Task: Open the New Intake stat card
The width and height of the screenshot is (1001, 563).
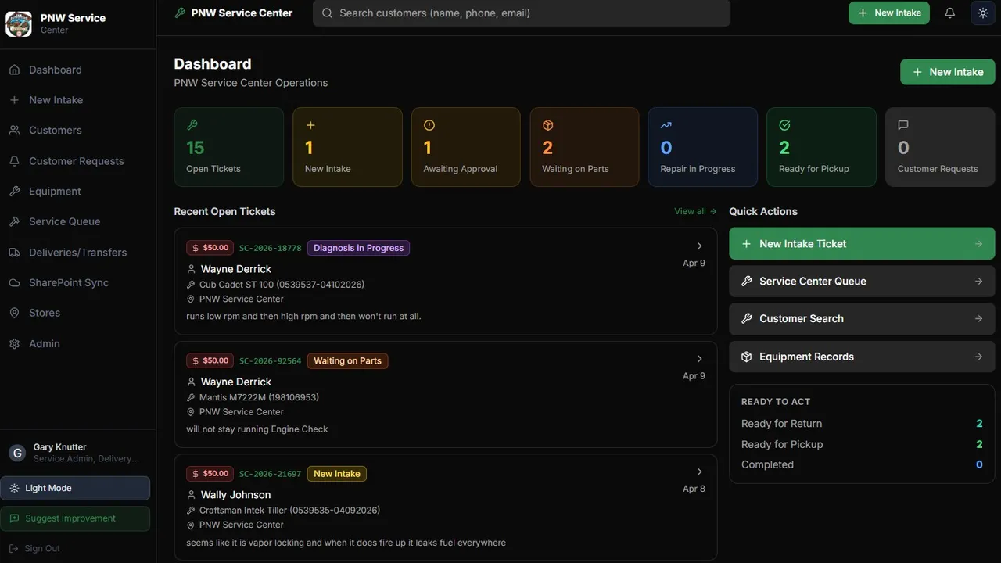Action: [x=347, y=147]
